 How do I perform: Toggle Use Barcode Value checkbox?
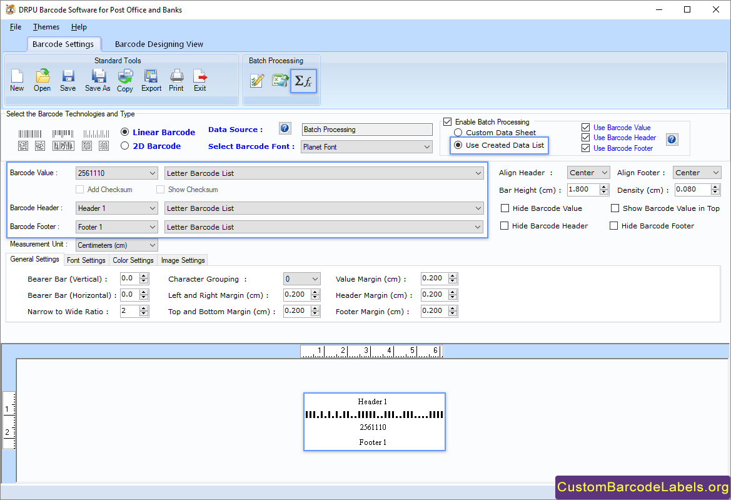click(585, 127)
